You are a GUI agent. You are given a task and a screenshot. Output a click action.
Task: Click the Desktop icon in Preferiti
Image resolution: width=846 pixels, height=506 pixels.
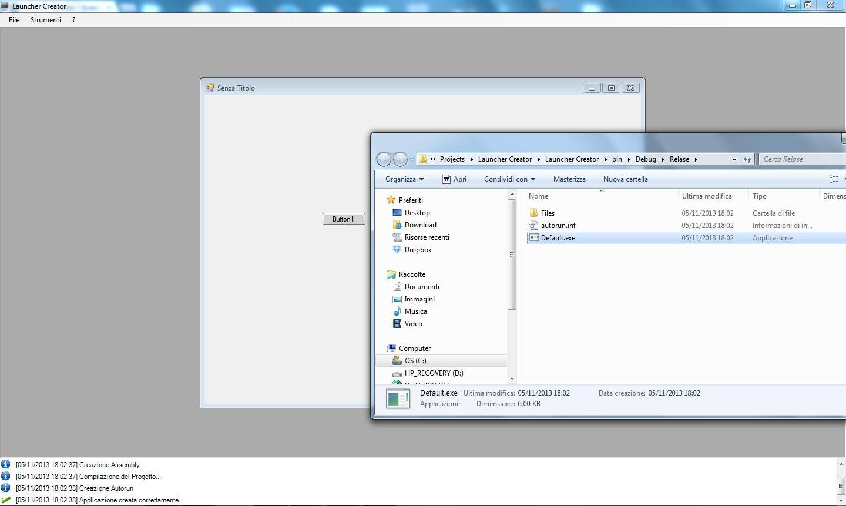tap(397, 213)
